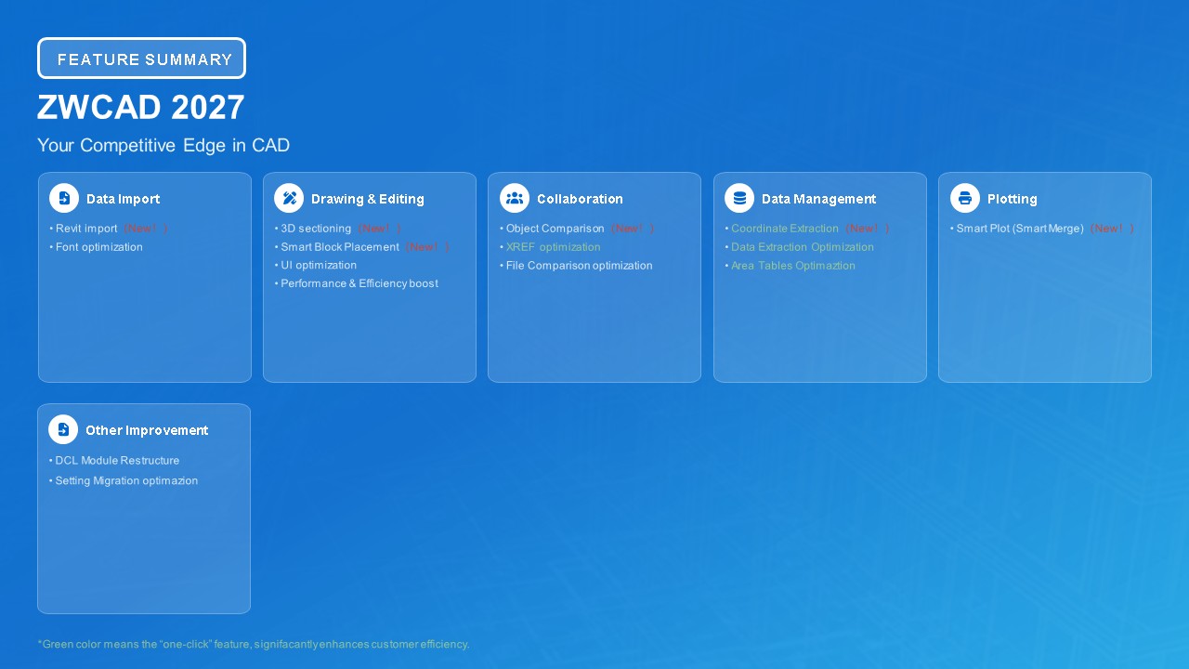Image resolution: width=1189 pixels, height=669 pixels.
Task: Click the Data Management database icon
Action: tap(739, 198)
